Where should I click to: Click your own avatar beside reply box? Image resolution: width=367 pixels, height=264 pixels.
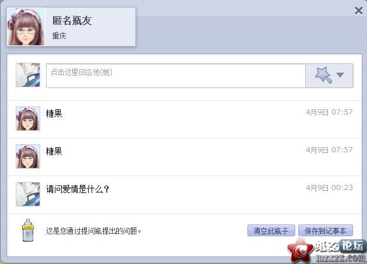(x=28, y=75)
